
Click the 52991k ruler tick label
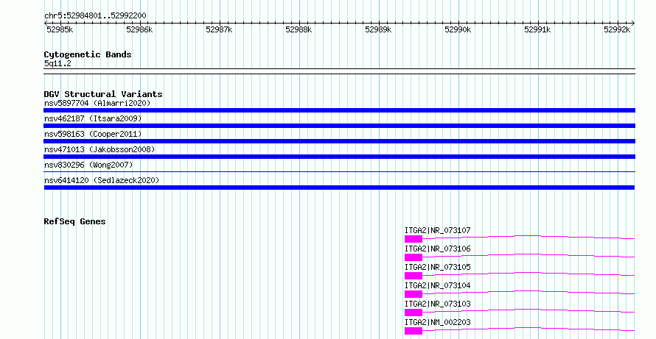coord(537,29)
